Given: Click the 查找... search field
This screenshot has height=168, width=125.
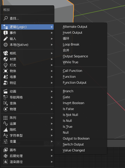Looking at the screenshot, I should [27, 18].
